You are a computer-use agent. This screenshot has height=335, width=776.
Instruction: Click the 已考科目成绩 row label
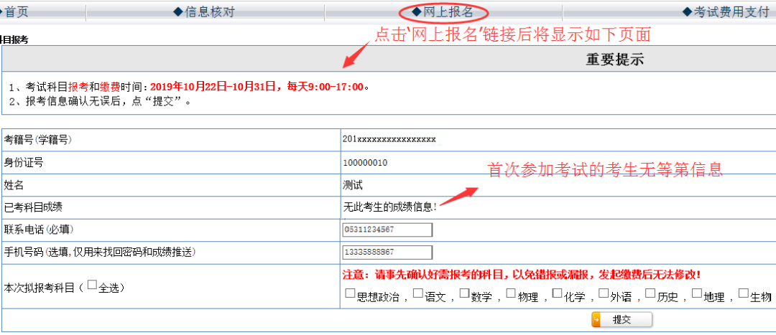32,207
